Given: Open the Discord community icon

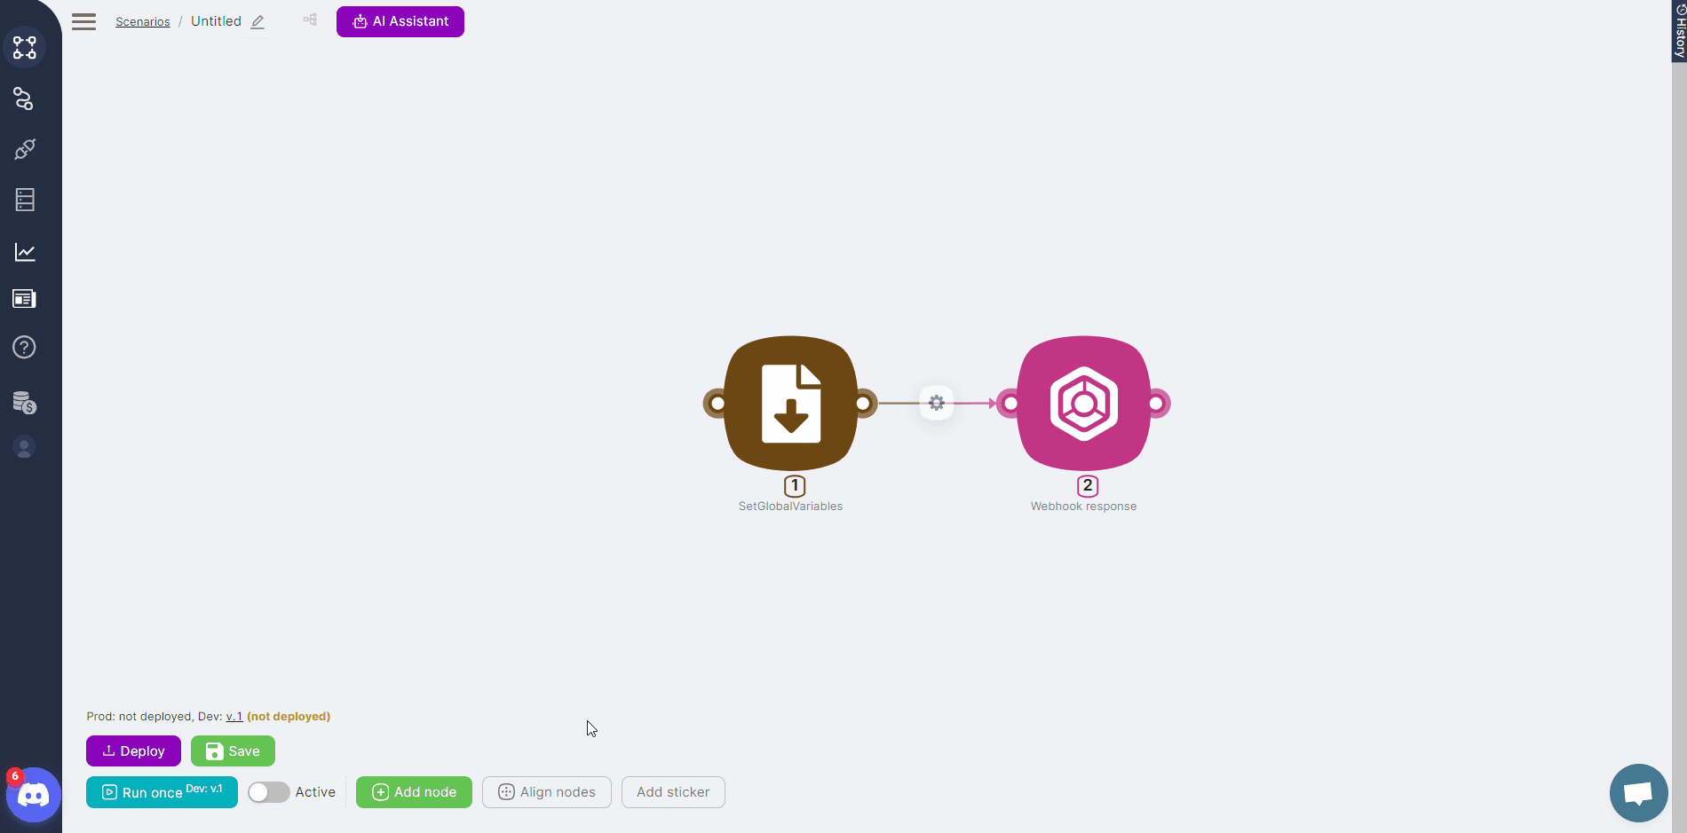Looking at the screenshot, I should [34, 795].
